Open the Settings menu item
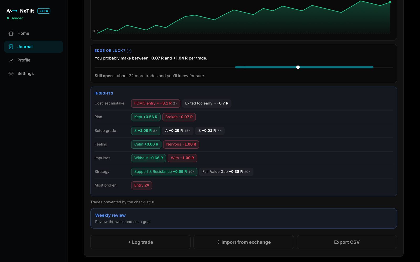 tap(34, 74)
